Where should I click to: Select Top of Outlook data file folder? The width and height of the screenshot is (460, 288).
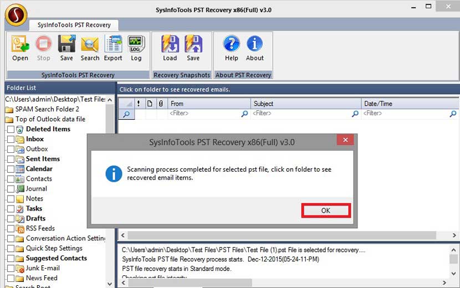(50, 119)
